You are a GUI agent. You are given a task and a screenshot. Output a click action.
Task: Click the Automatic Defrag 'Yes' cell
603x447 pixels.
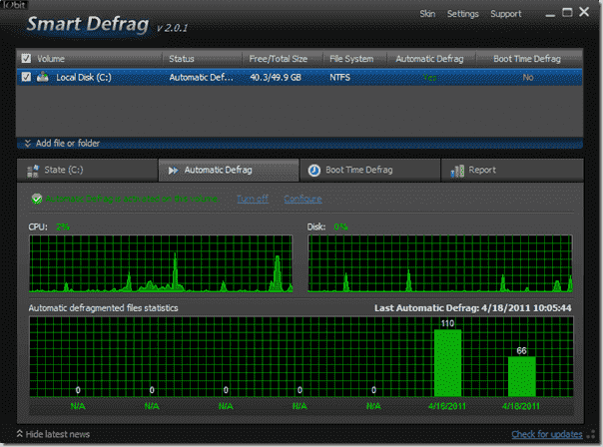tap(430, 78)
